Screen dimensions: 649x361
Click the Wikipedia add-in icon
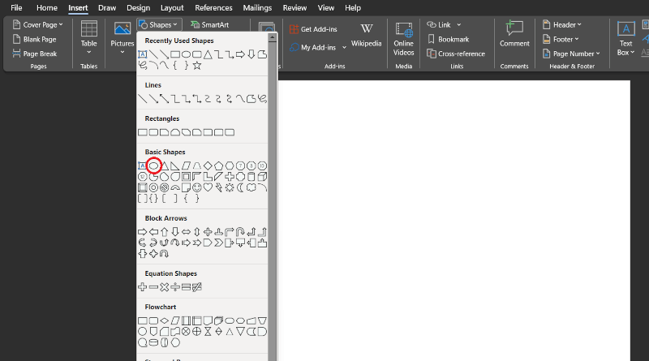click(367, 35)
